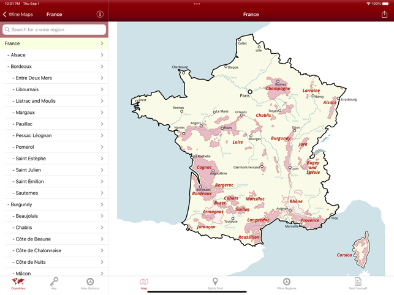Tap the share icon in top bar
The image size is (394, 295).
pos(384,14)
